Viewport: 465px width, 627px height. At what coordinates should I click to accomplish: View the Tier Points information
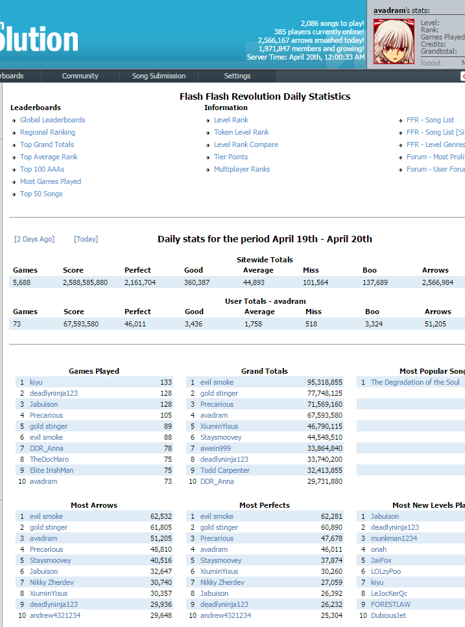(231, 157)
